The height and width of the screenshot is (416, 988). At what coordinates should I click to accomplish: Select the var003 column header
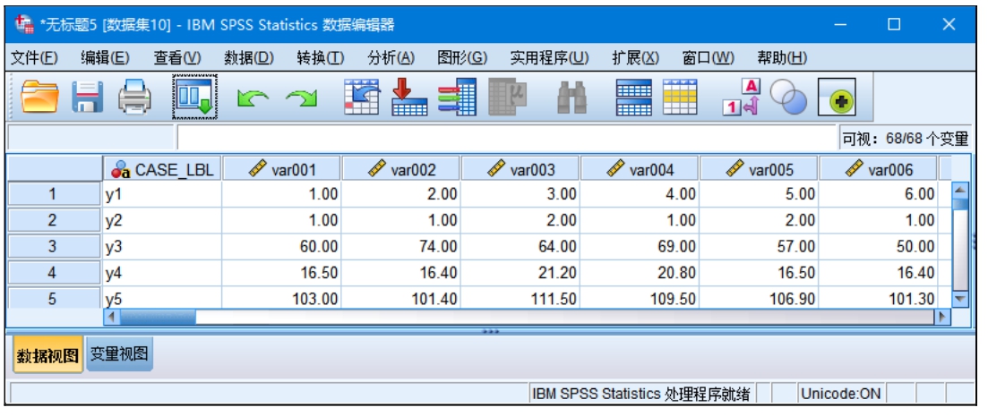tap(520, 169)
